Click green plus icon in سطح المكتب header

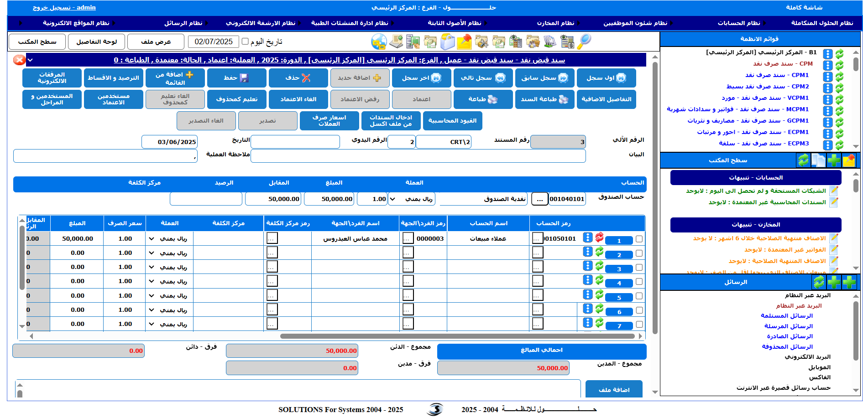pos(834,160)
